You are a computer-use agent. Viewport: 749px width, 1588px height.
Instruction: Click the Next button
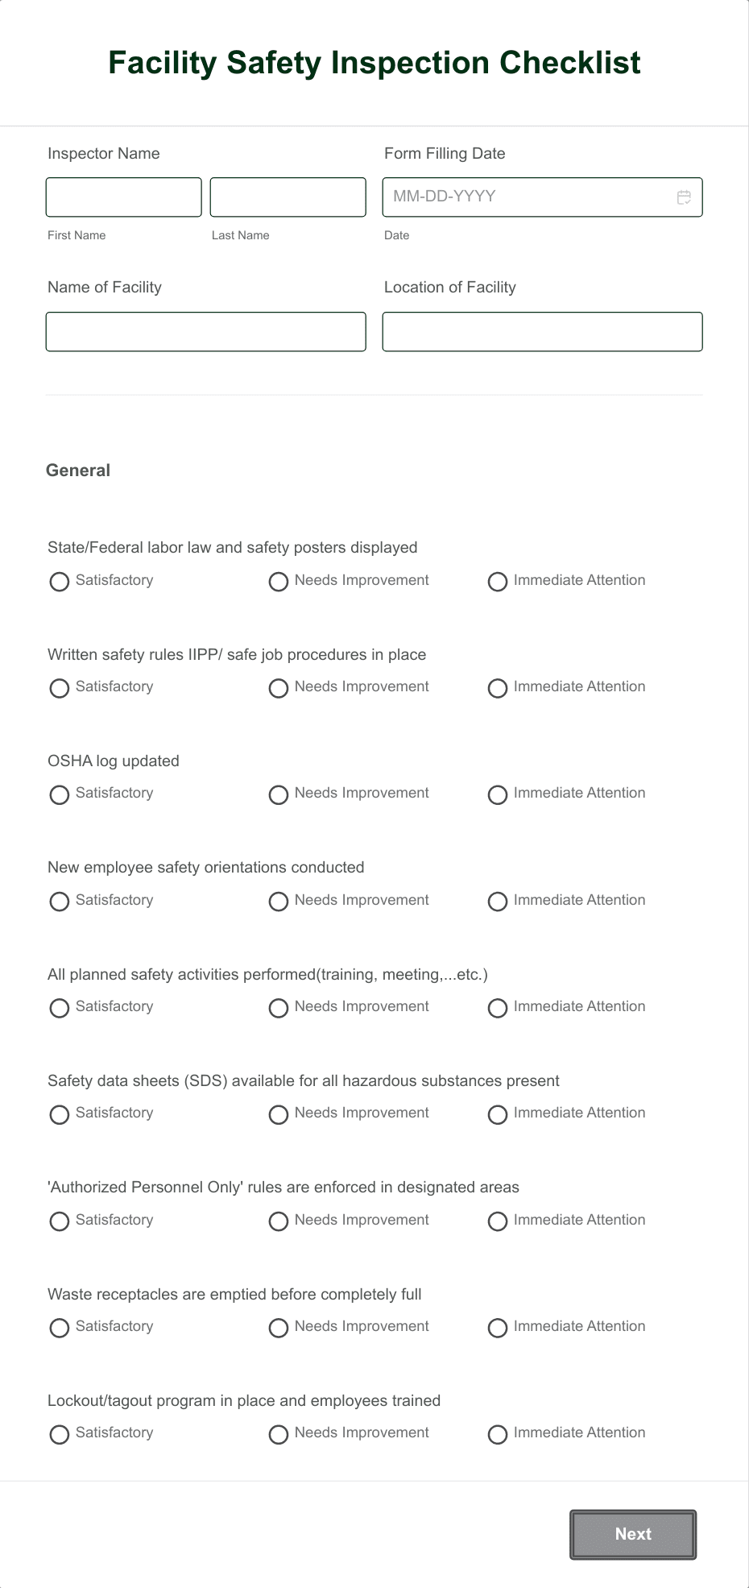[632, 1534]
